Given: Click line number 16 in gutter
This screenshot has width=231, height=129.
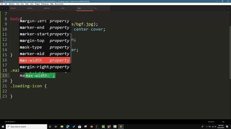Looking at the screenshot, I should (x=5, y=60).
